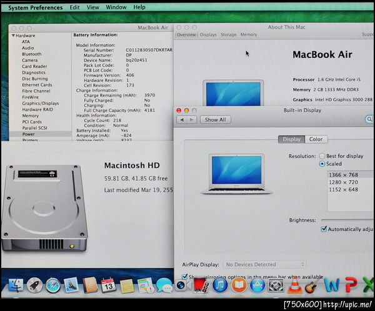This screenshot has width=375, height=311.
Task: Select Card Reader in Hardware sidebar
Action: click(34, 66)
